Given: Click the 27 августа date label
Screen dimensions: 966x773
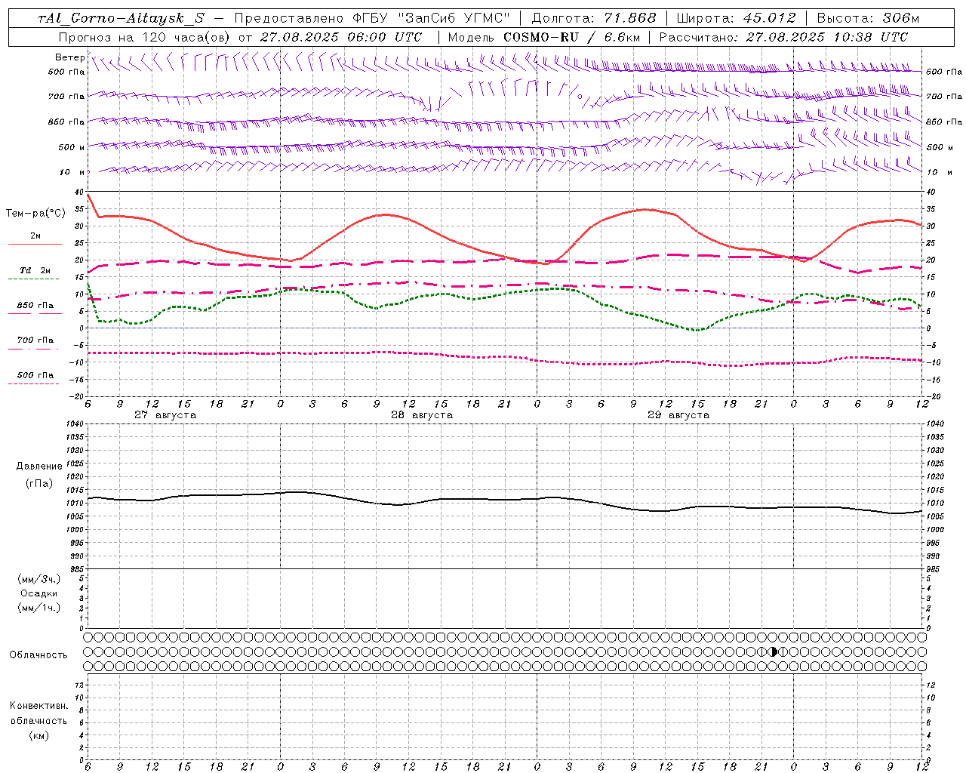Looking at the screenshot, I should pyautogui.click(x=165, y=415).
